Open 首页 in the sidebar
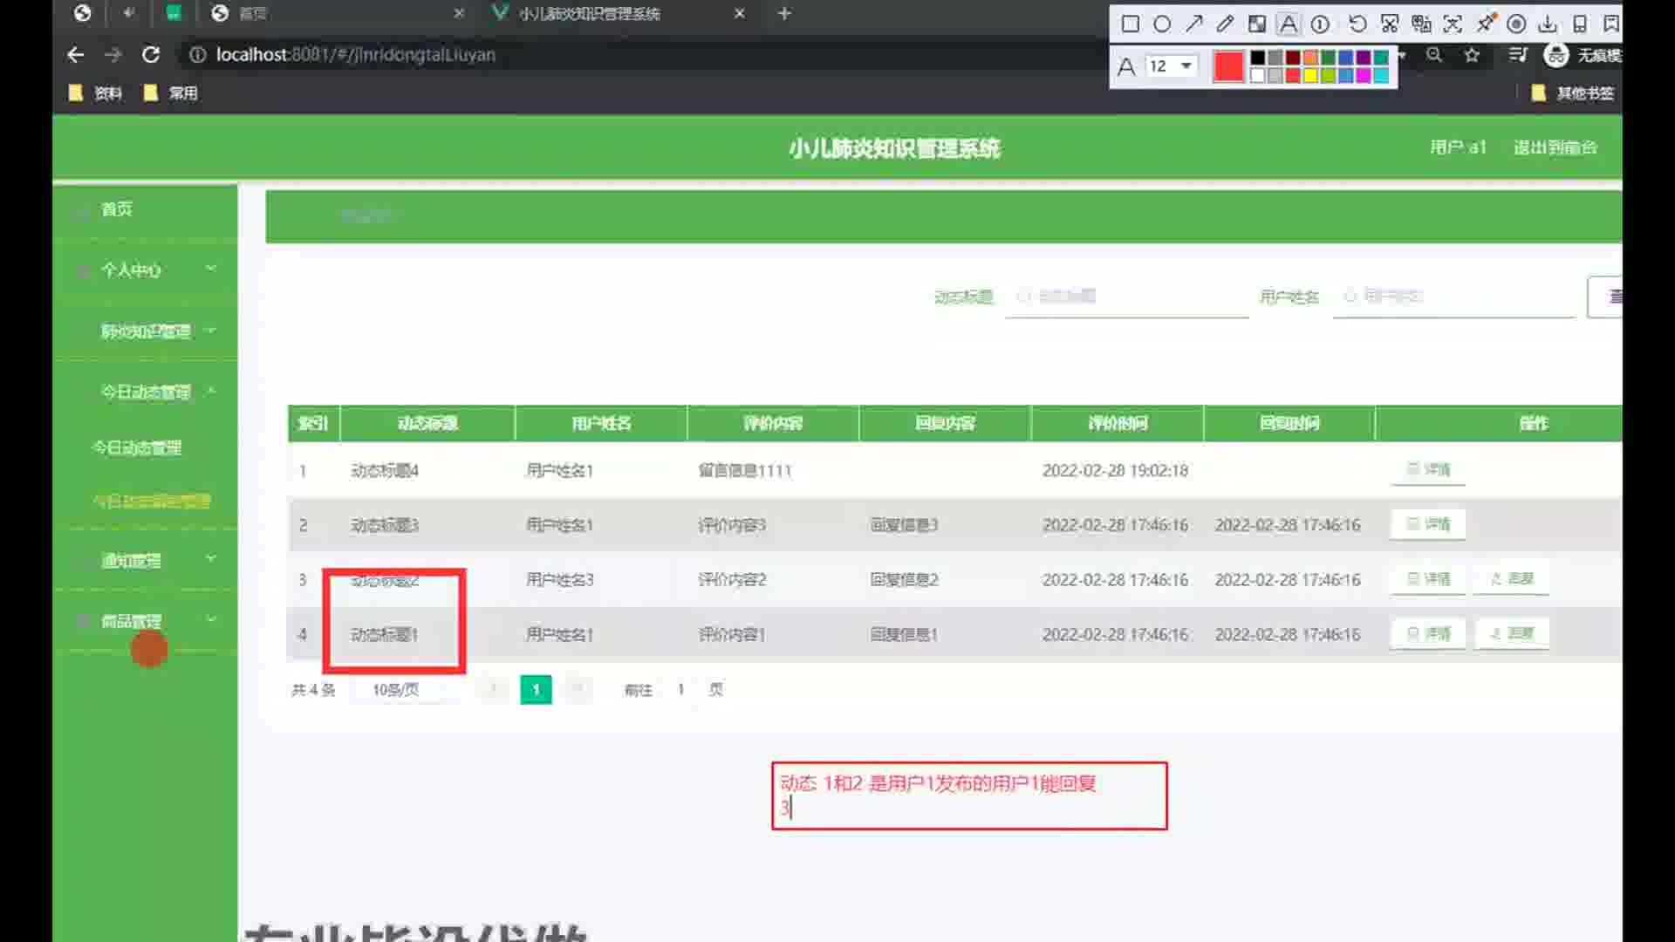1675x942 pixels. point(117,209)
